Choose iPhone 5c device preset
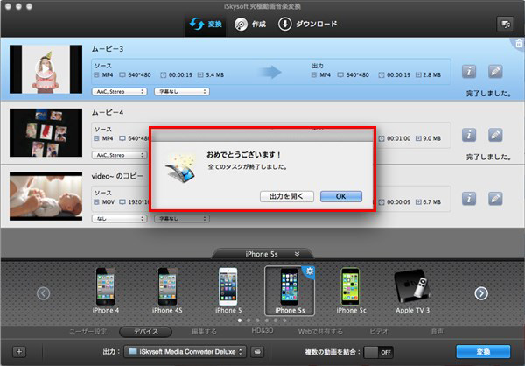The height and width of the screenshot is (366, 525). 351,290
